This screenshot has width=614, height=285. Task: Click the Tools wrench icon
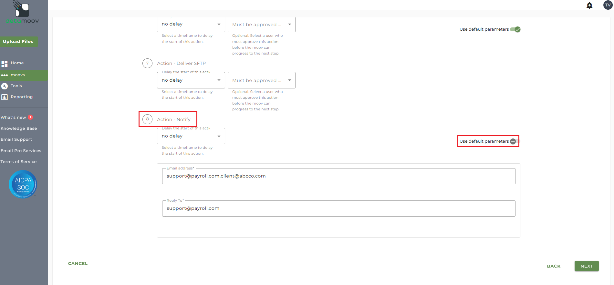[x=5, y=86]
